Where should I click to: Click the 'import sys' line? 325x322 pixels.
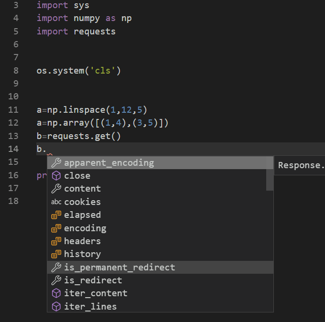(x=63, y=5)
